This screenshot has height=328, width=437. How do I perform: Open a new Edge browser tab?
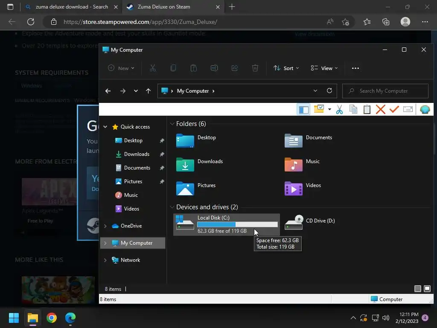point(232,7)
